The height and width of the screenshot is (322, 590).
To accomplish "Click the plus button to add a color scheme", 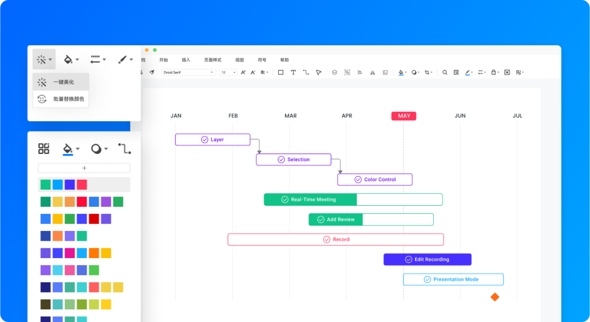I will pyautogui.click(x=84, y=168).
